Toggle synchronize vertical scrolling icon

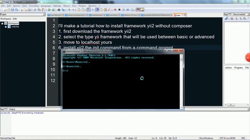(79, 10)
